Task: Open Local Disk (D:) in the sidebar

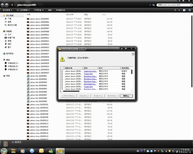Action: [x=11, y=66]
